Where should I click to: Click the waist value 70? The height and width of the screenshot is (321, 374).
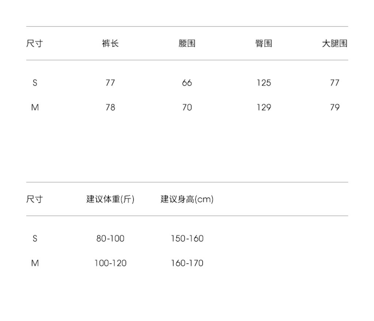[187, 107]
